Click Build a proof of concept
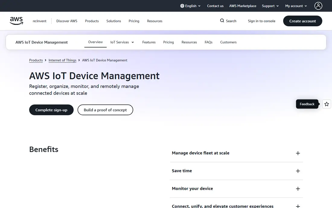Screen dimensions: 332x208 tap(105, 110)
